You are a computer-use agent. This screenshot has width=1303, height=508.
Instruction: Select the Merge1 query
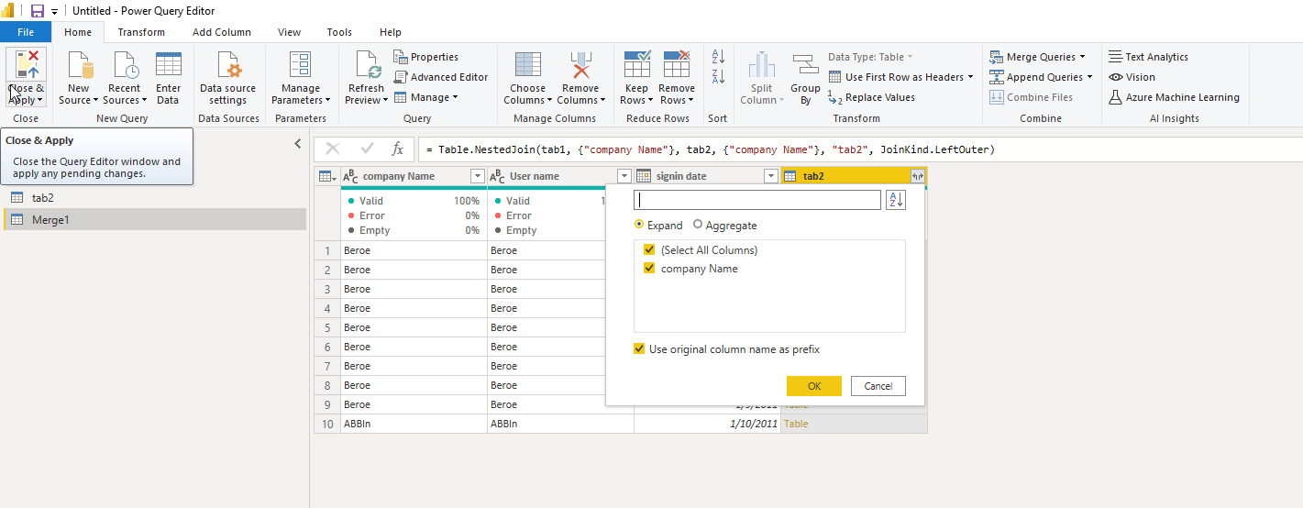click(155, 219)
